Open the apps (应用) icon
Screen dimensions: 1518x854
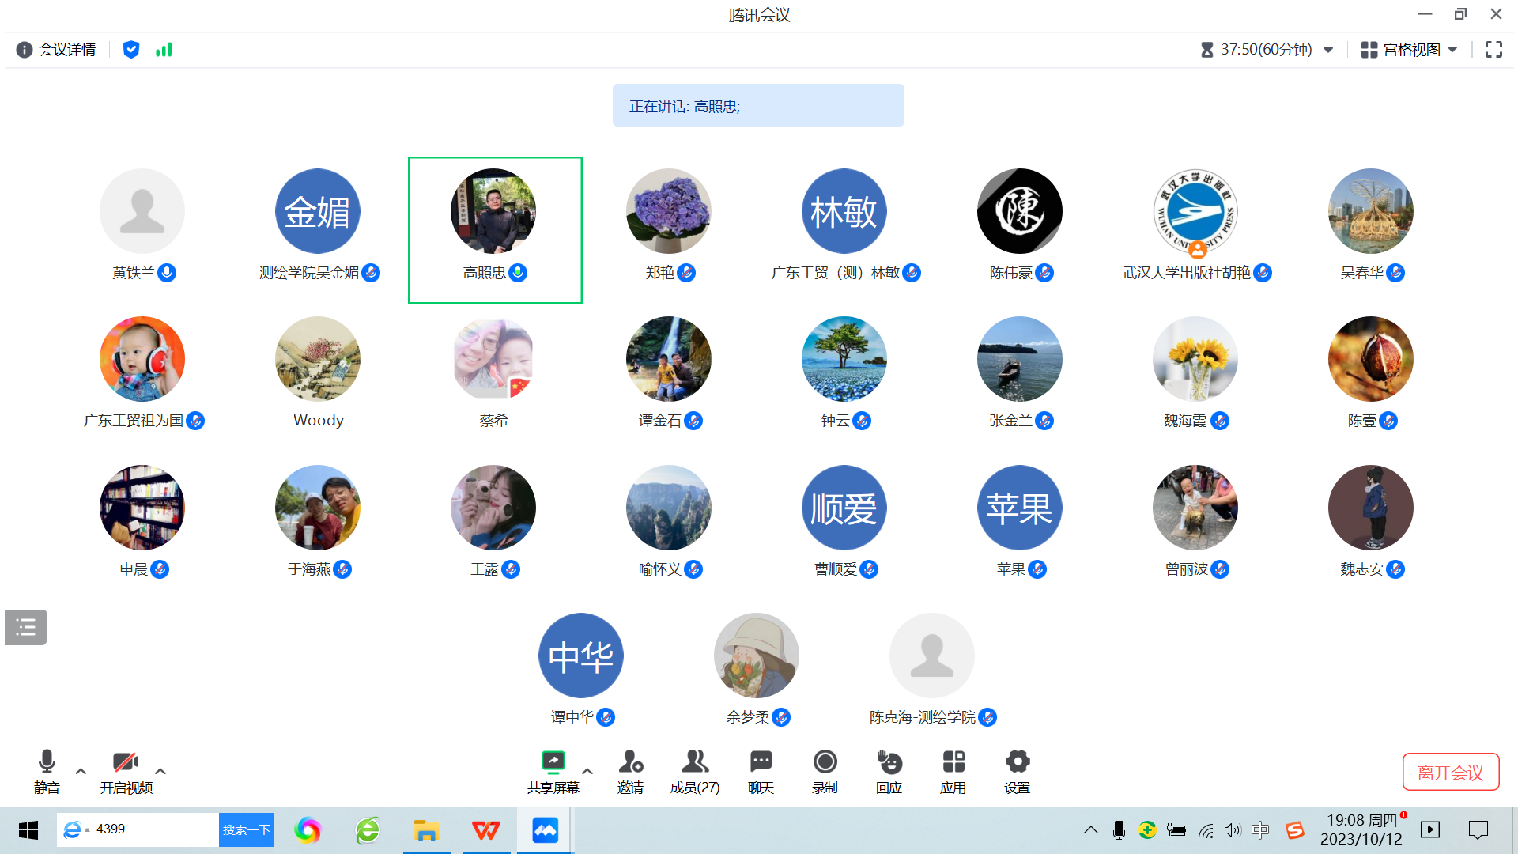pos(953,761)
